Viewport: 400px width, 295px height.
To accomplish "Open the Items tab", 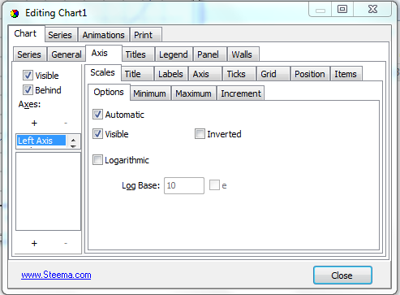I will pyautogui.click(x=346, y=74).
